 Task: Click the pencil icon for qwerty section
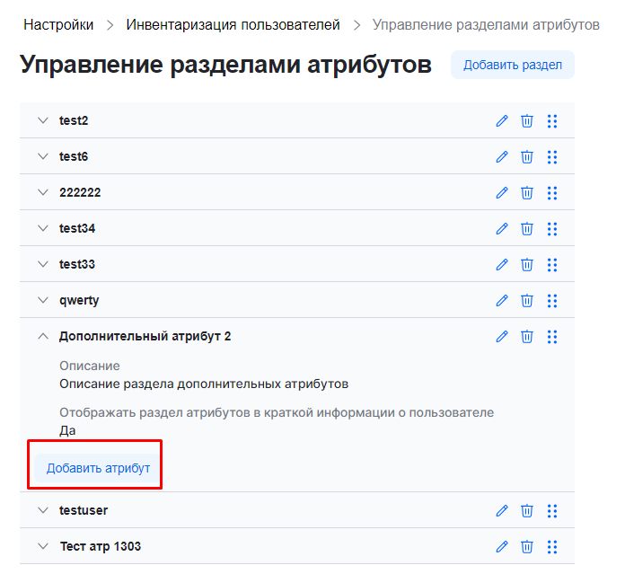click(x=502, y=300)
